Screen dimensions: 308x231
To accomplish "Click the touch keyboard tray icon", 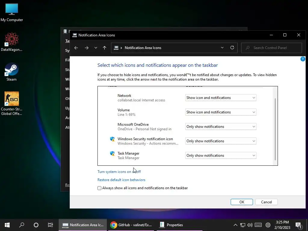I will pyautogui.click(x=258, y=225).
